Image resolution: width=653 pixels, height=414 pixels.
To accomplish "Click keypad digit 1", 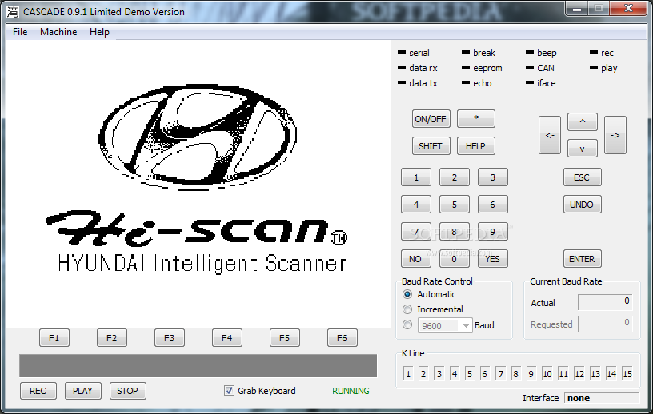I will tap(416, 177).
